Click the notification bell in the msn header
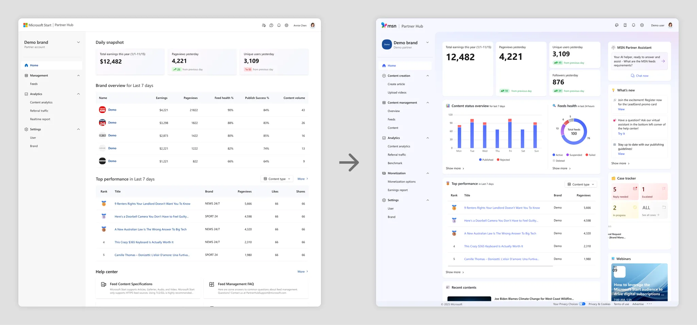This screenshot has height=325, width=697. point(633,25)
